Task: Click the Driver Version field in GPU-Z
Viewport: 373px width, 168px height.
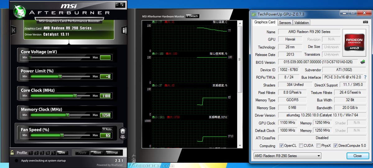Action: 322,115
